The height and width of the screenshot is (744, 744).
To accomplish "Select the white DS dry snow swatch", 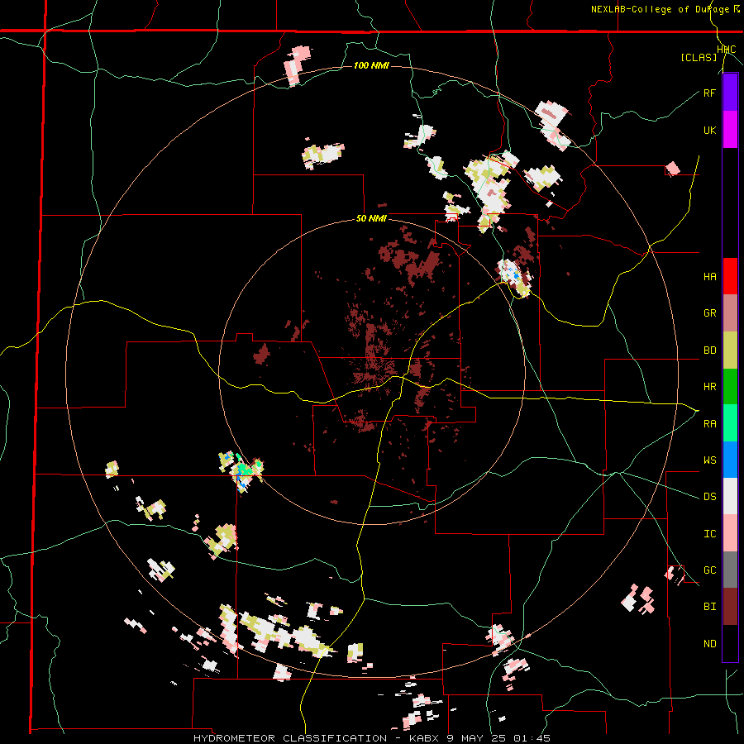I will [x=730, y=496].
